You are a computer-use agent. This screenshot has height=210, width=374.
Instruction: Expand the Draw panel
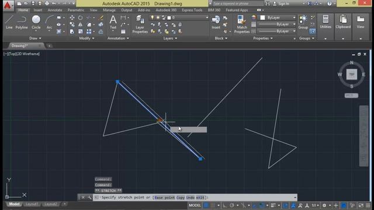35,38
